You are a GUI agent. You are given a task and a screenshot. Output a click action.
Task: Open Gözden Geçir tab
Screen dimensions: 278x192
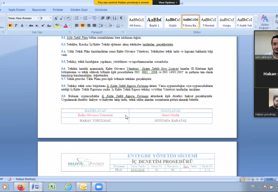(79, 10)
